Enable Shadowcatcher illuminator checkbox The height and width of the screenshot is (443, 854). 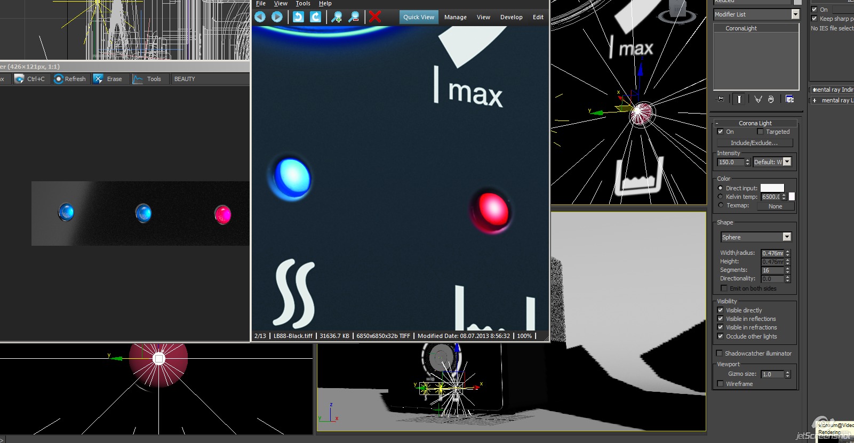click(x=719, y=353)
